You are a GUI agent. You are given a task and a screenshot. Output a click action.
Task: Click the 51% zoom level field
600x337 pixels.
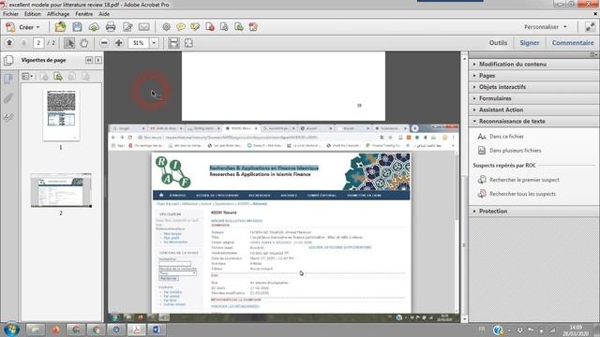pos(139,43)
